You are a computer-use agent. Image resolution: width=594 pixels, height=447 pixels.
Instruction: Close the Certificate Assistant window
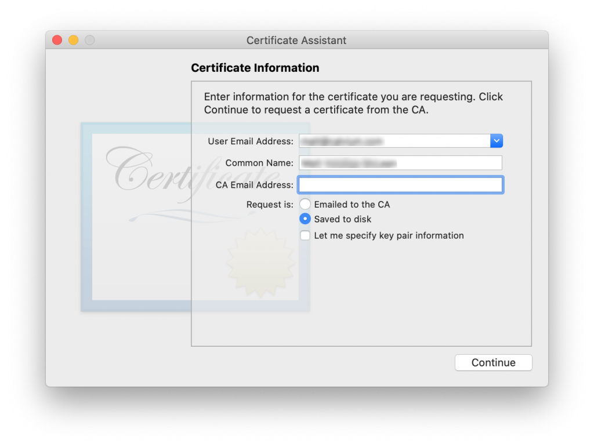[x=57, y=40]
